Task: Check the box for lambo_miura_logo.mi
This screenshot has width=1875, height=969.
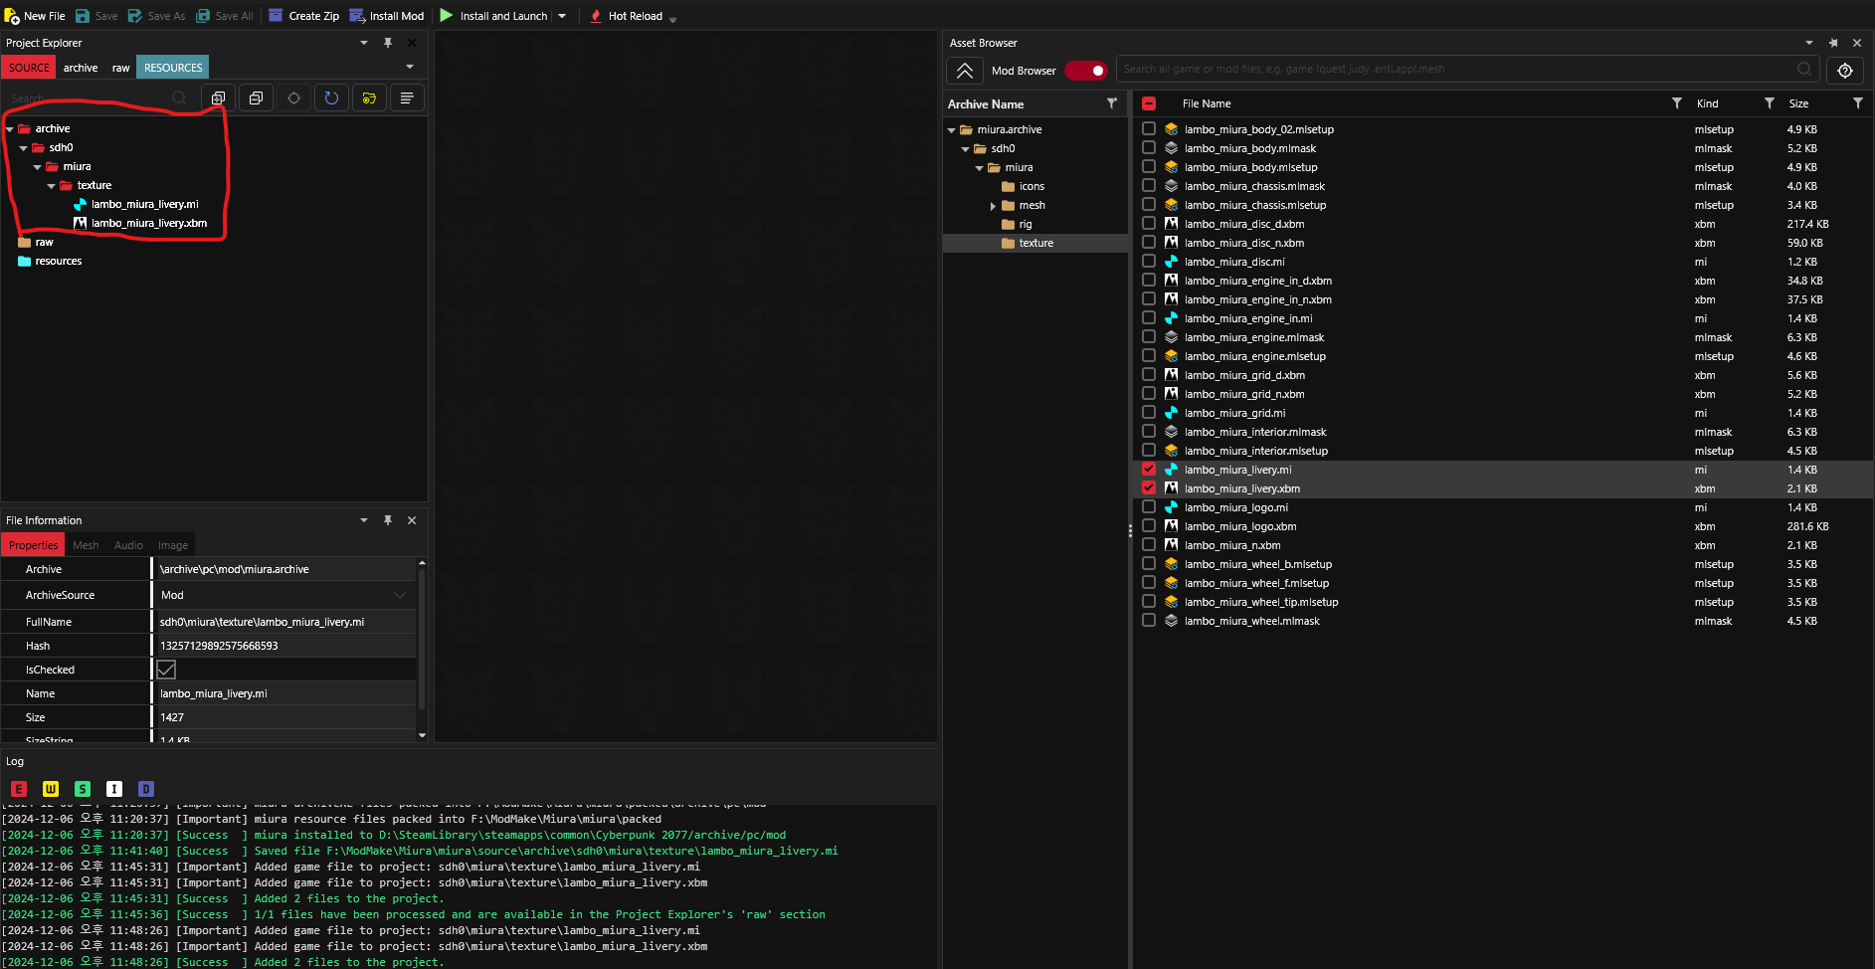Action: (1149, 507)
